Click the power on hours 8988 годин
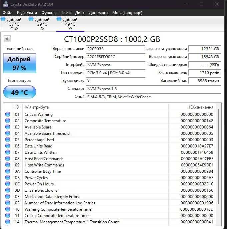 (x=205, y=81)
